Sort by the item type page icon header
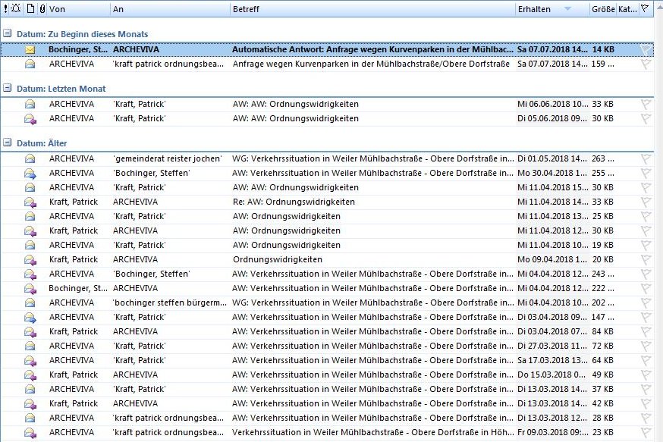 [30, 8]
